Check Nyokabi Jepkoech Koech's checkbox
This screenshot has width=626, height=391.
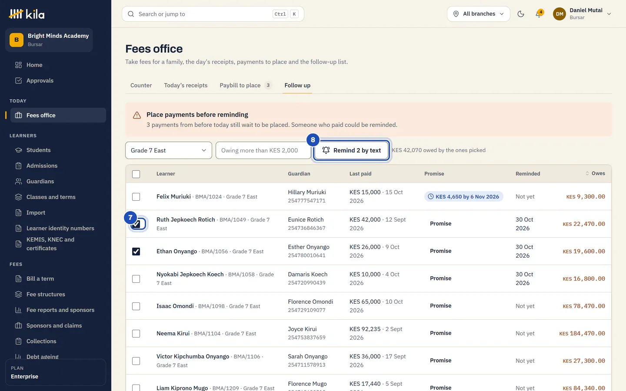click(x=136, y=278)
